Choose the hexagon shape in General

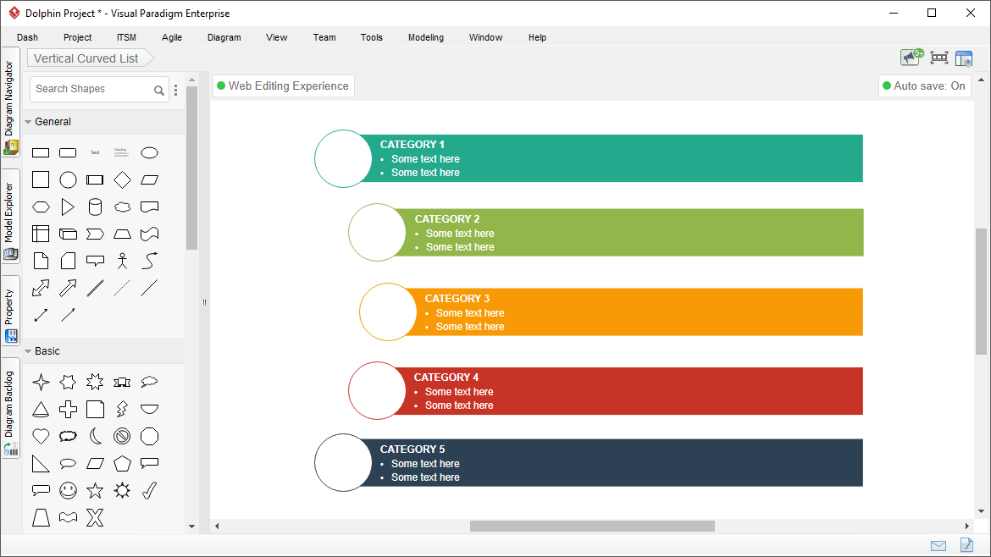click(x=41, y=207)
